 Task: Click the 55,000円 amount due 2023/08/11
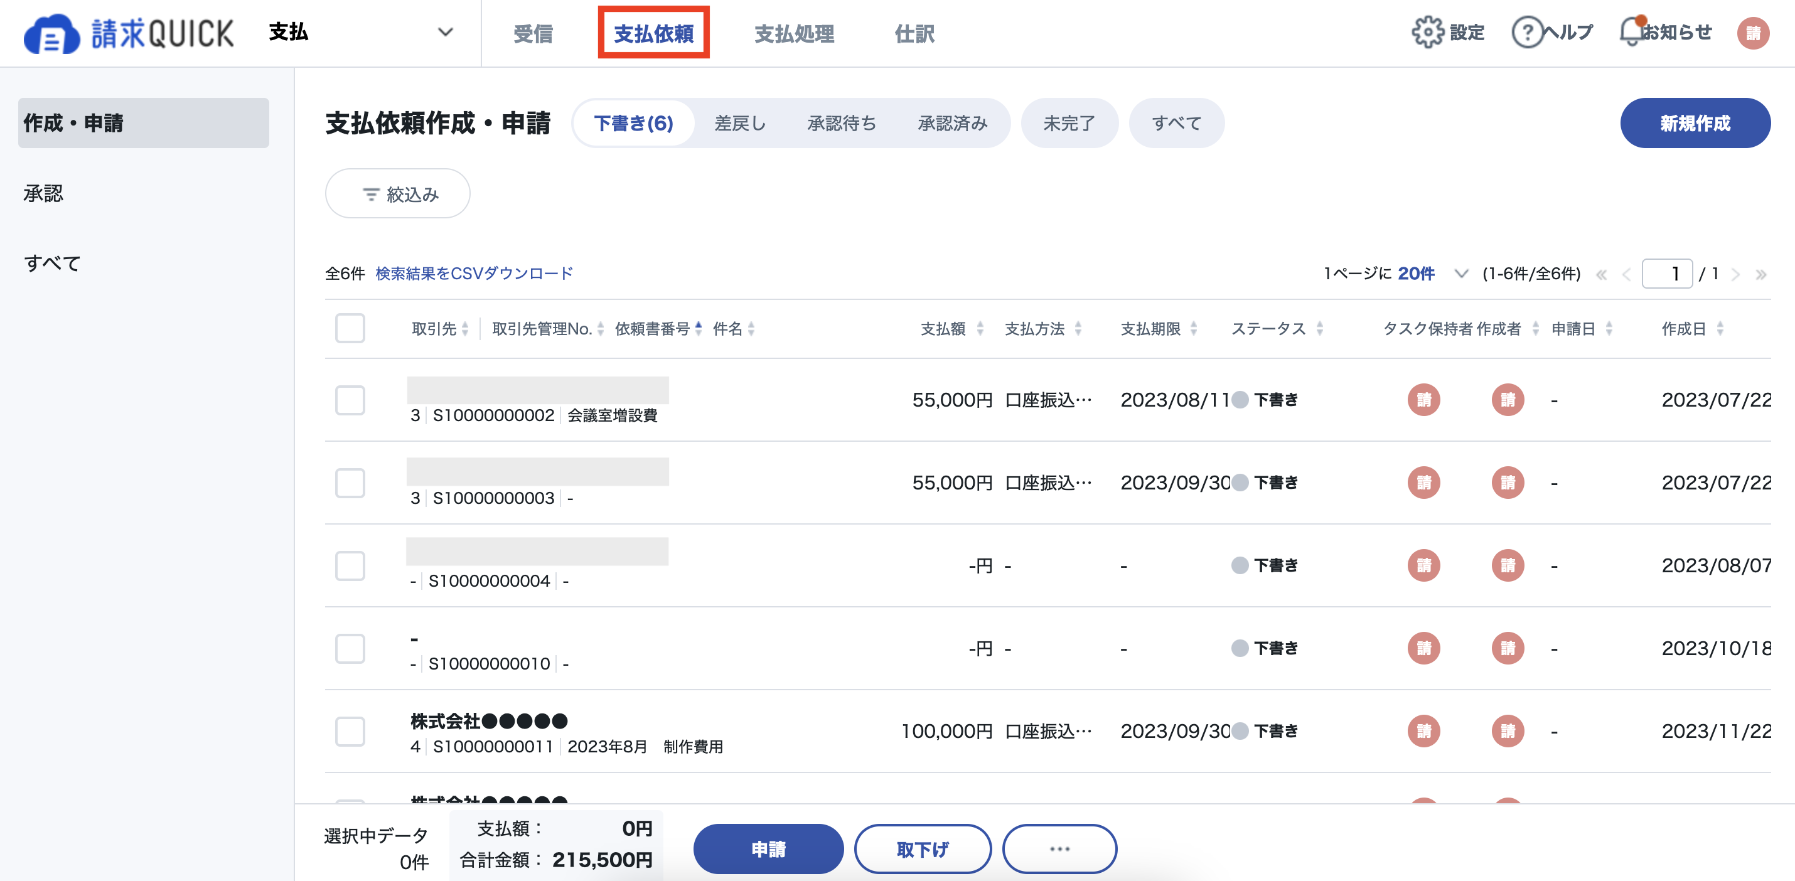pyautogui.click(x=952, y=400)
